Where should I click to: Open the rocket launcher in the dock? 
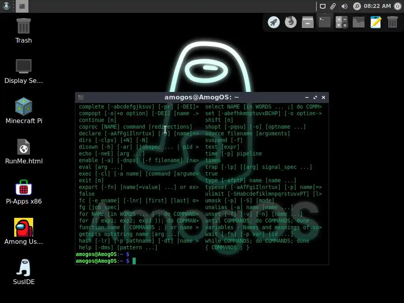point(274,22)
